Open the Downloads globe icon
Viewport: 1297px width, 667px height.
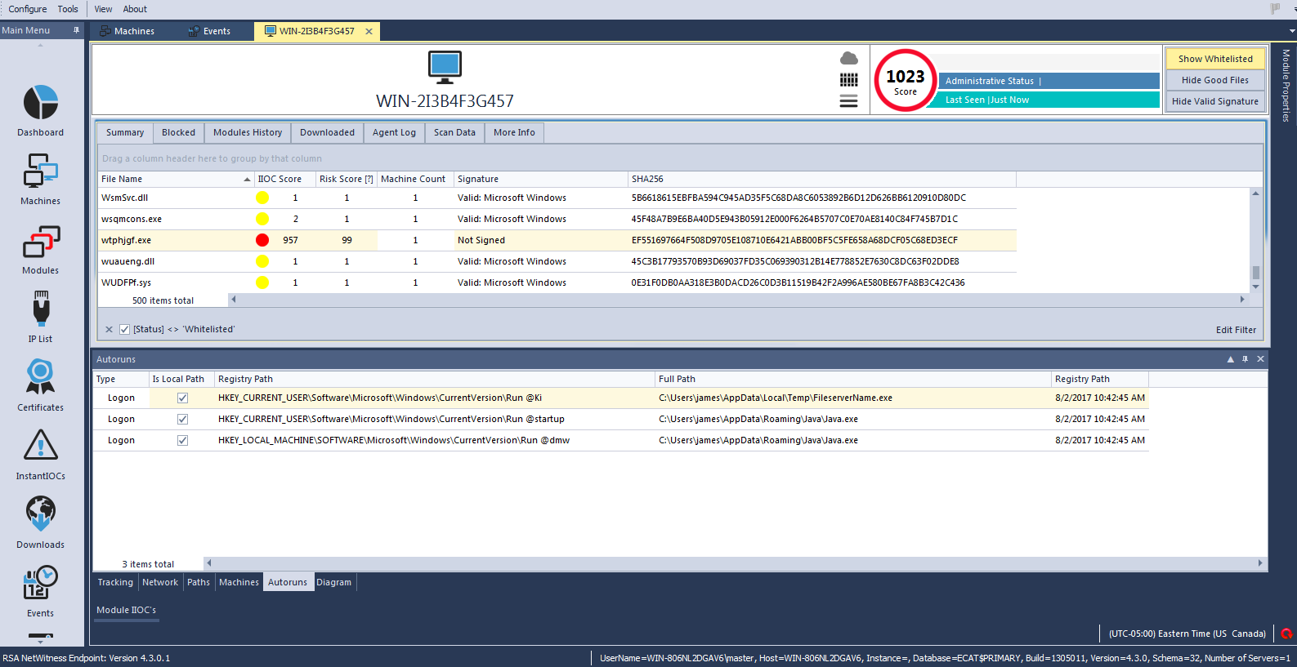[40, 515]
